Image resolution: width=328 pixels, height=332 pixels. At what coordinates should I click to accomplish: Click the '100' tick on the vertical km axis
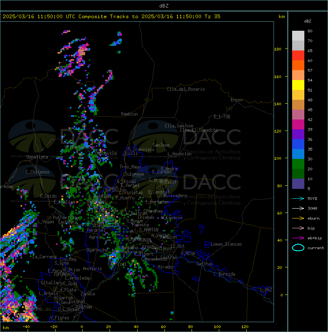pyautogui.click(x=278, y=158)
